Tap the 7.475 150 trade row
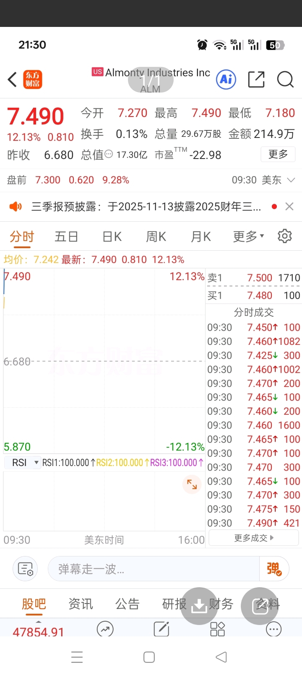 coord(254,509)
